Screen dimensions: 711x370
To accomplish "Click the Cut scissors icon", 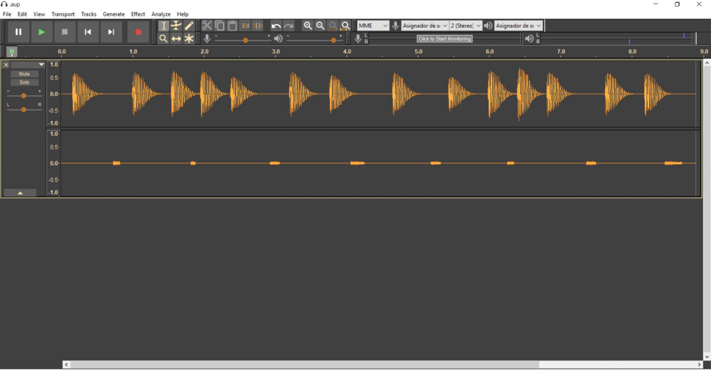I will 207,25.
